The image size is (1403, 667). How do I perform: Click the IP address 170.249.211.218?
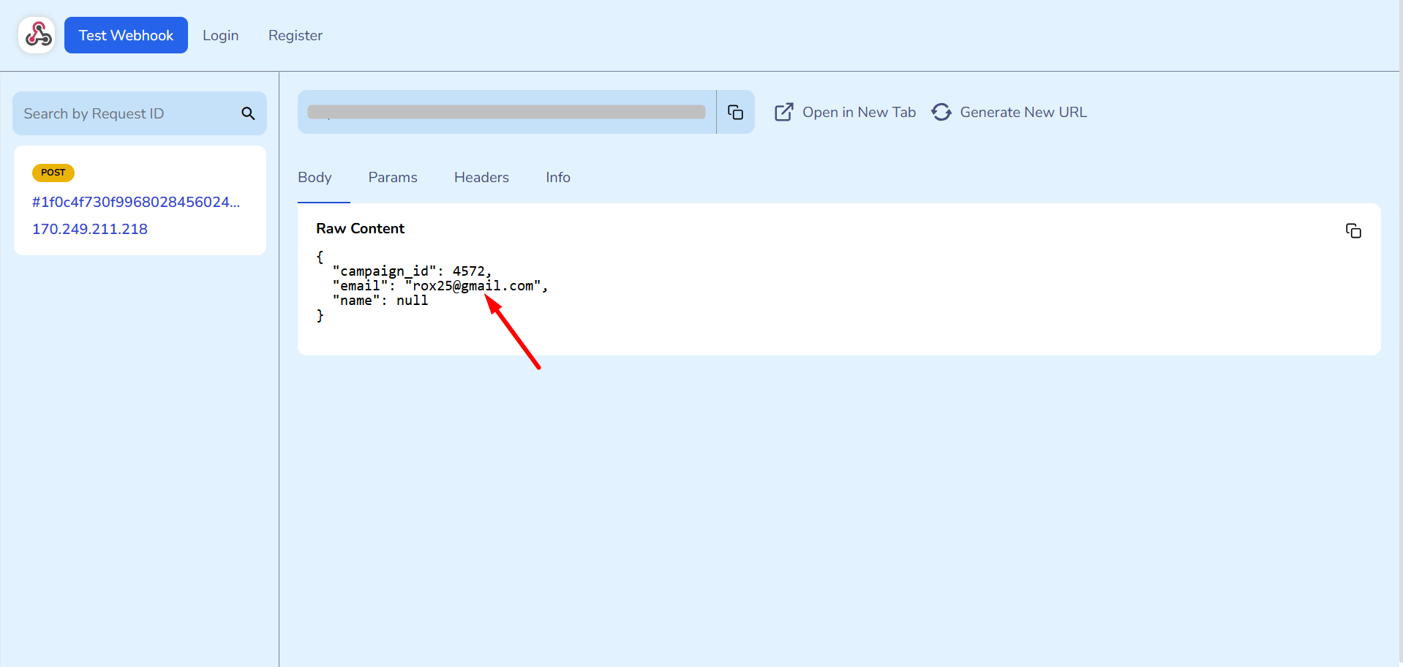click(x=90, y=229)
